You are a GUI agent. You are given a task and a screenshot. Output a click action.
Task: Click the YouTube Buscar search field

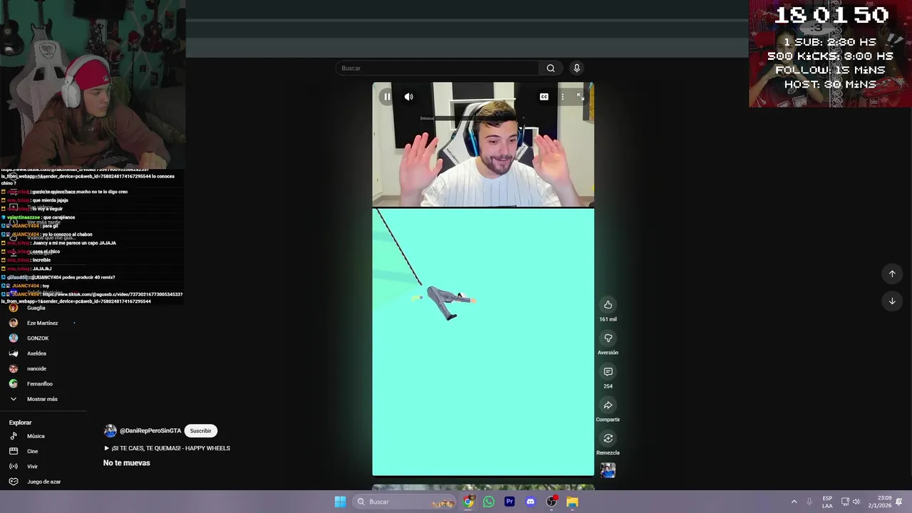438,68
